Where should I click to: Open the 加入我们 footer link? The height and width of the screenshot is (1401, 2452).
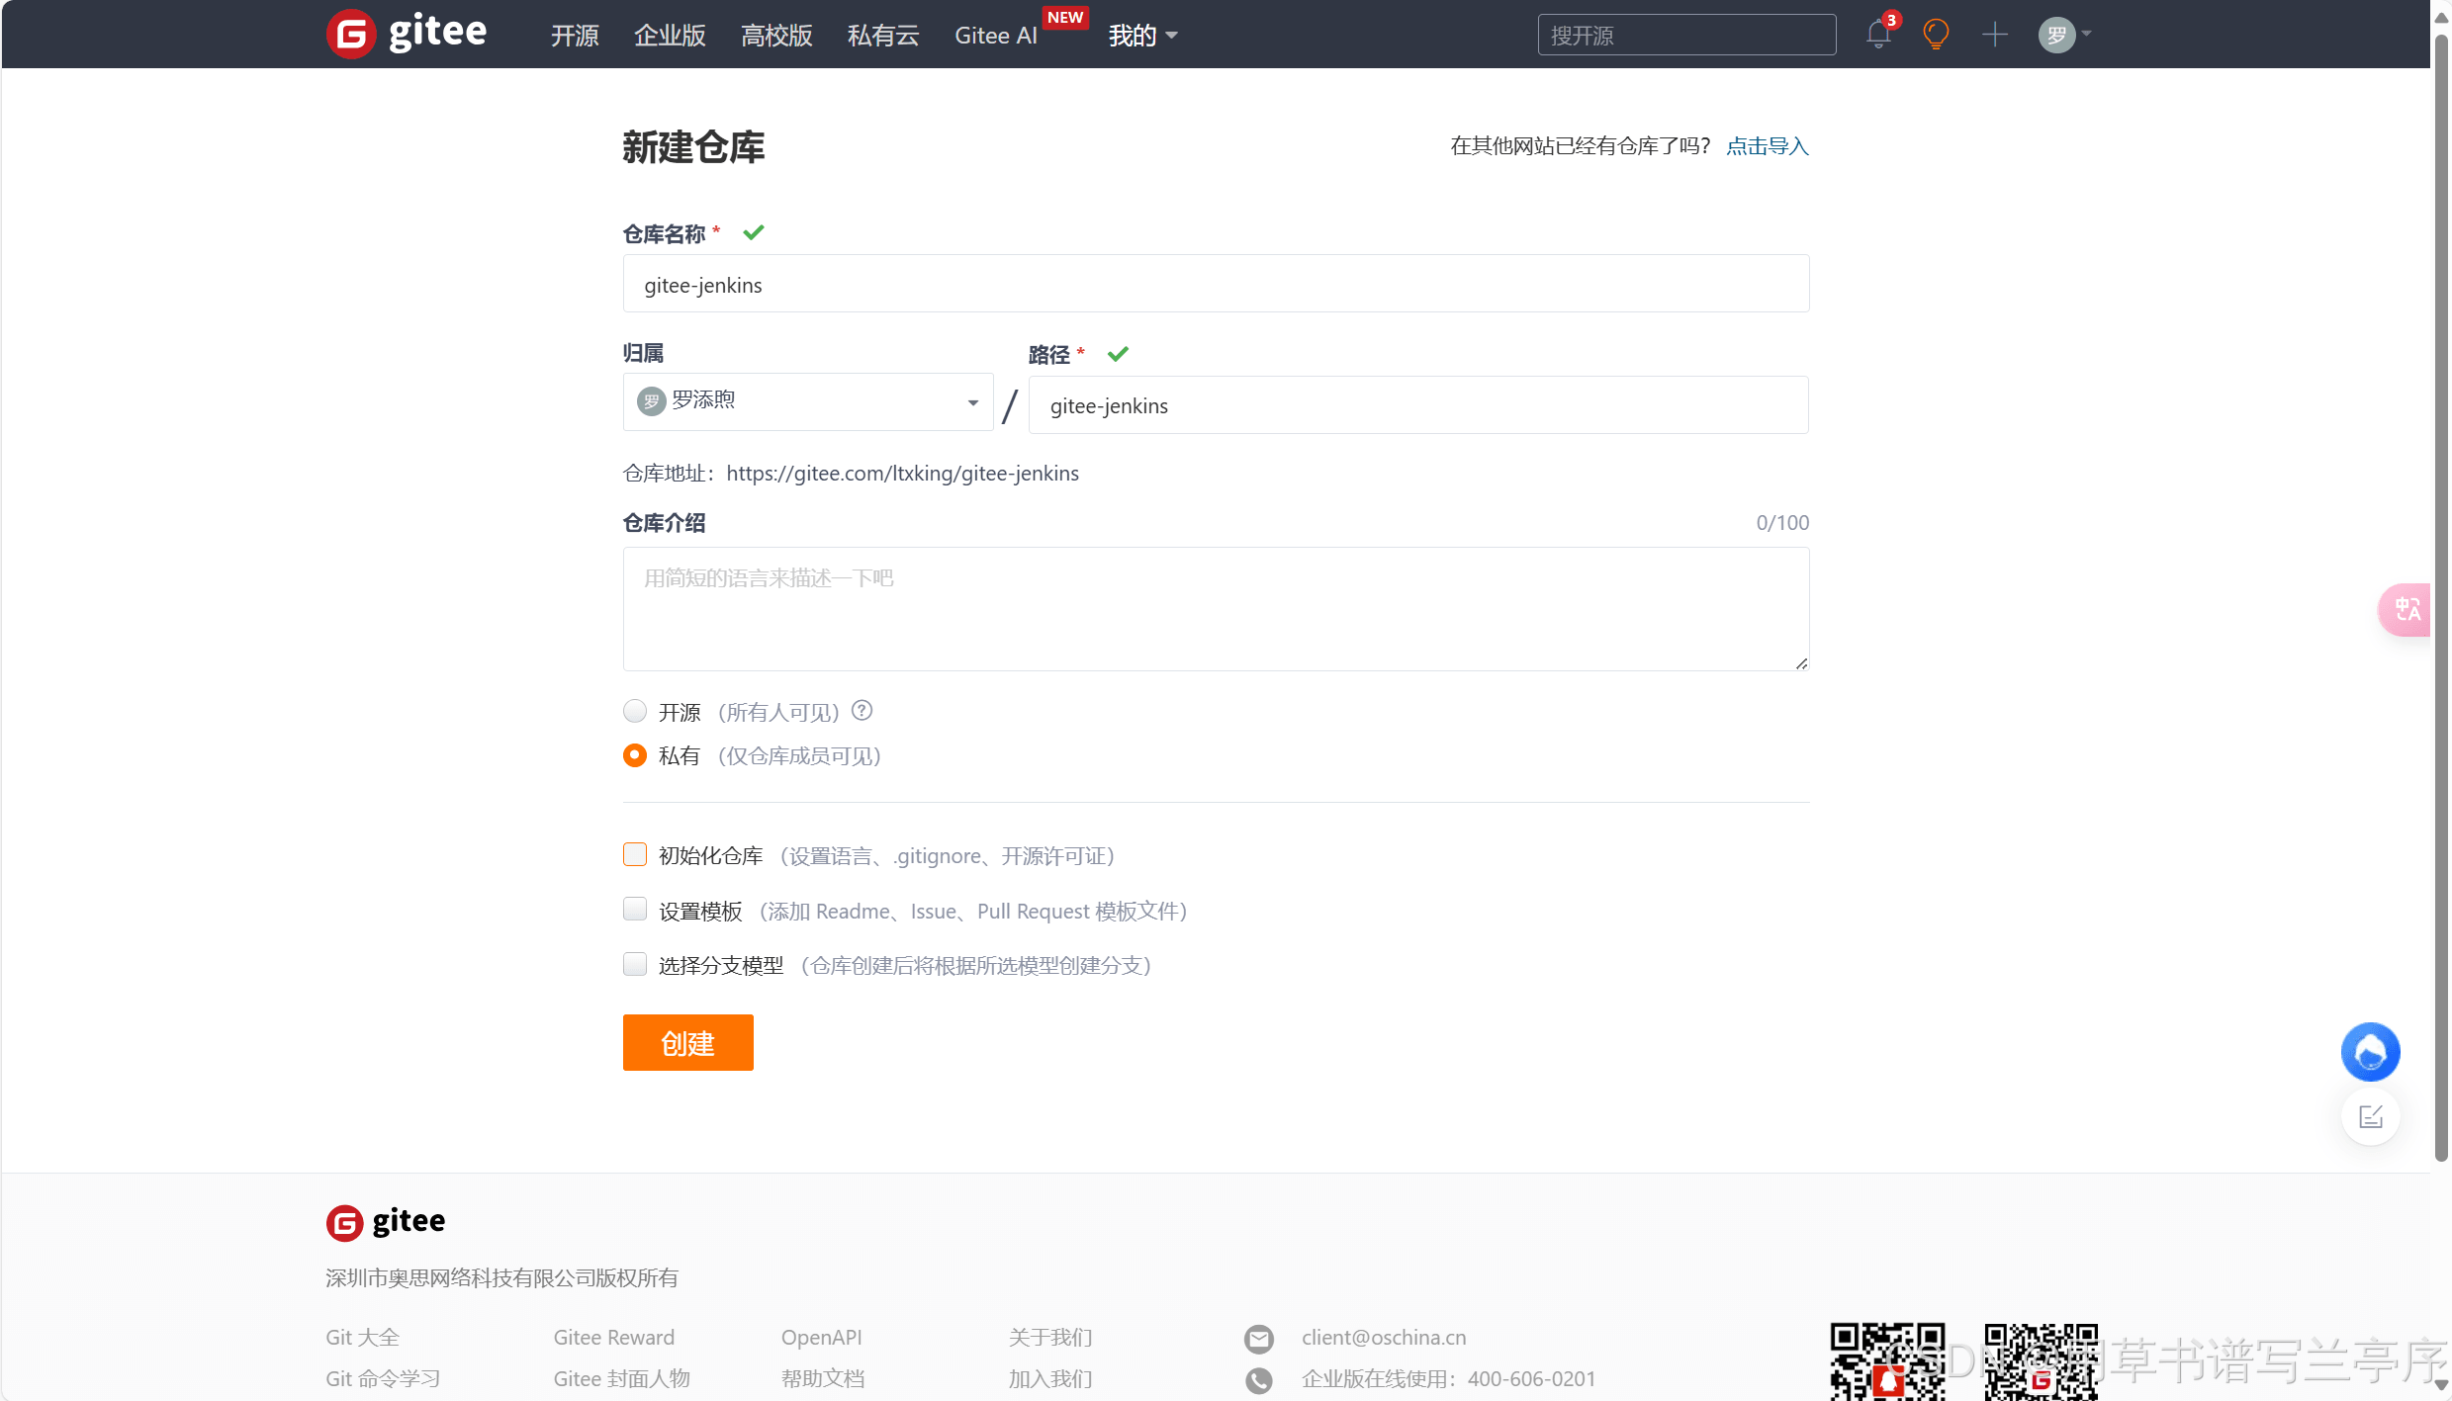pyautogui.click(x=1050, y=1379)
